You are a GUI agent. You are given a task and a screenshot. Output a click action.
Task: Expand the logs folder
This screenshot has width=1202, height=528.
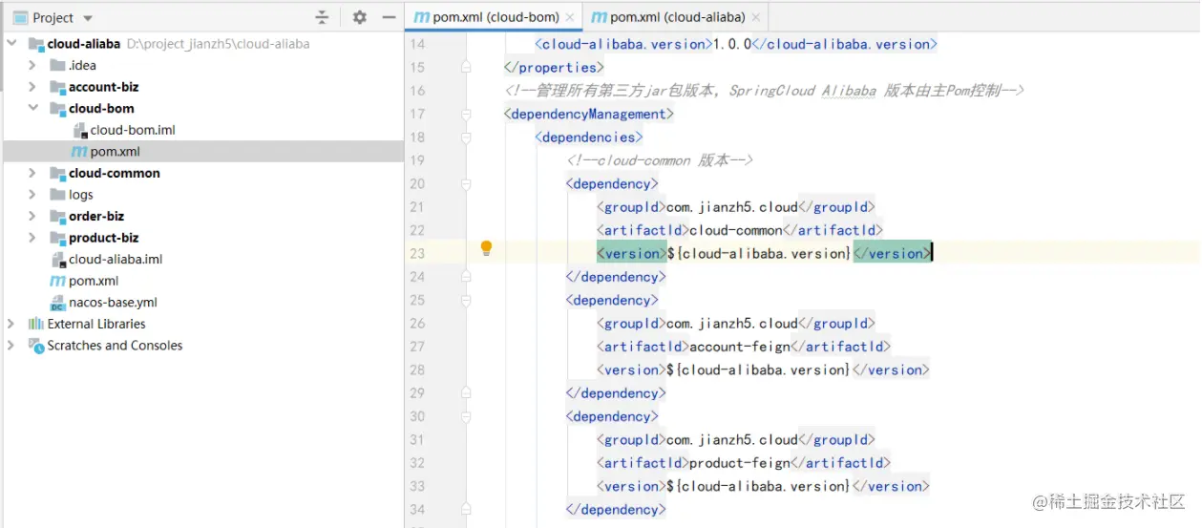32,195
